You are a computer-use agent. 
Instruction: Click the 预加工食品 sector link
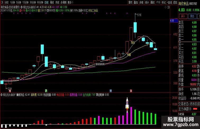[x=93, y=11]
